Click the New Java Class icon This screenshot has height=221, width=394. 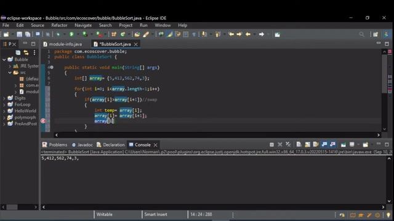point(123,34)
